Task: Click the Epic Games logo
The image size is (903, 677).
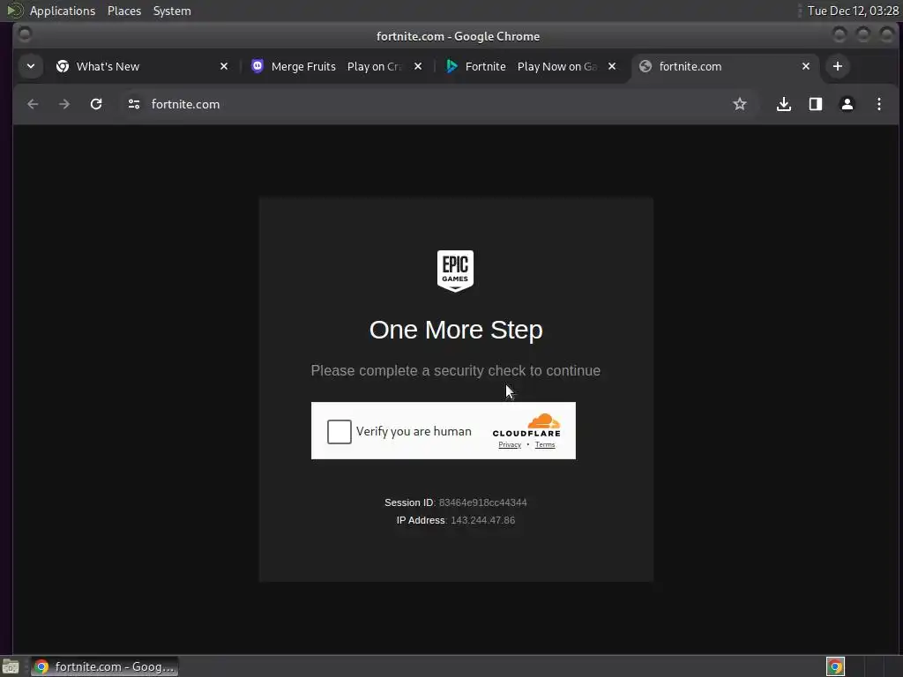Action: (x=455, y=272)
